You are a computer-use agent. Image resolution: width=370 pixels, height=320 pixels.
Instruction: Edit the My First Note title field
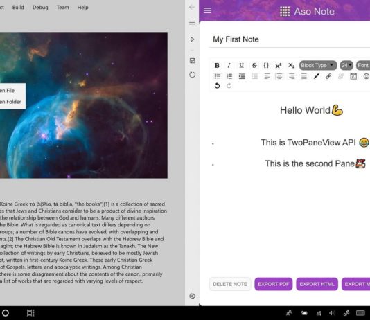pyautogui.click(x=290, y=39)
